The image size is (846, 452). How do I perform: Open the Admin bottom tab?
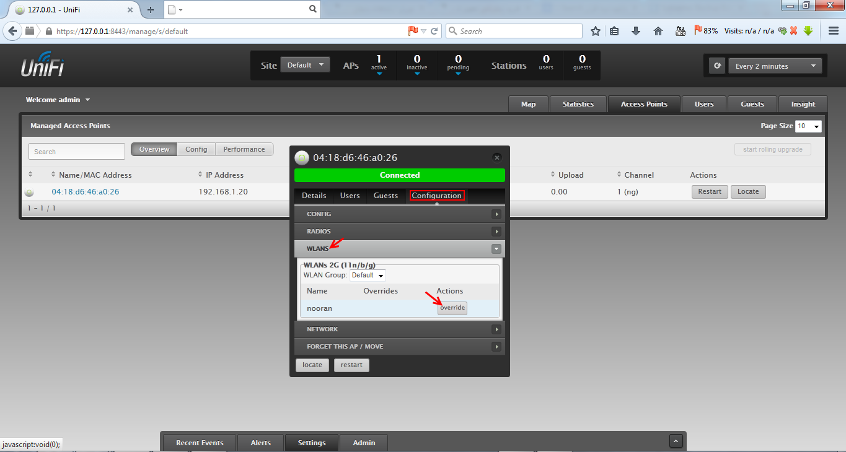click(364, 443)
